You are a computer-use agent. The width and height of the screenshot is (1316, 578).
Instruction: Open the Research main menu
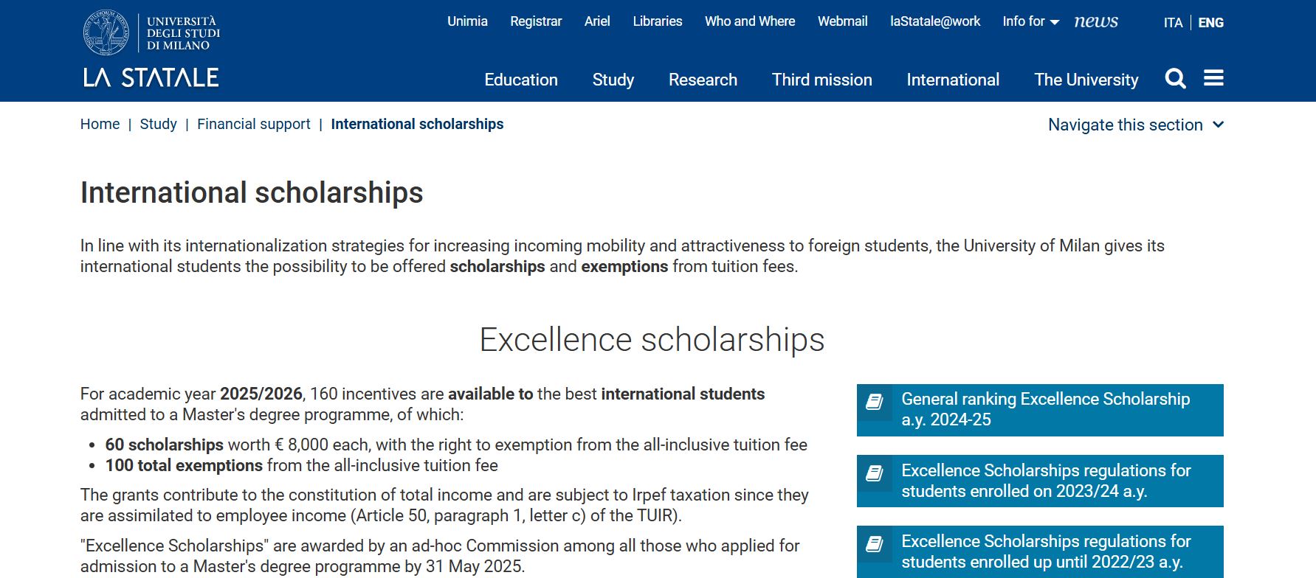pos(703,80)
